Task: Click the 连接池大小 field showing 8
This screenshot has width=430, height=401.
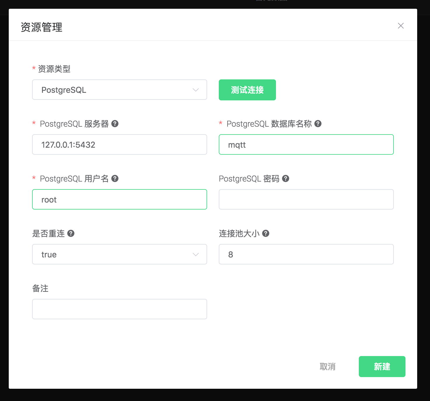Action: (x=306, y=254)
